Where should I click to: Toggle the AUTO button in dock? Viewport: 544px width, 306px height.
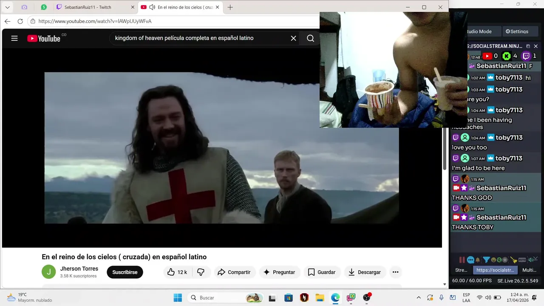point(522,260)
